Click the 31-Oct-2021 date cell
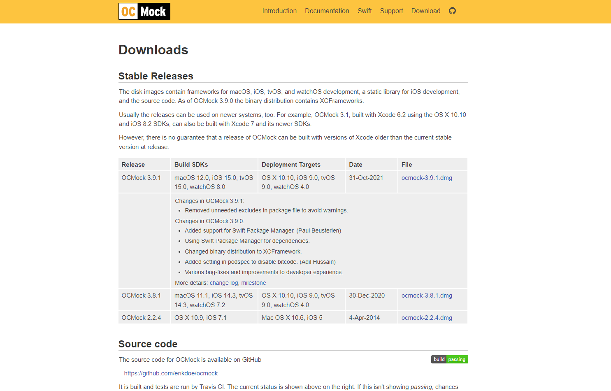This screenshot has height=391, width=611. tap(372, 182)
